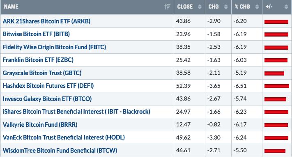Sort the +/- column with arrows
The height and width of the screenshot is (158, 292).
point(286,7)
